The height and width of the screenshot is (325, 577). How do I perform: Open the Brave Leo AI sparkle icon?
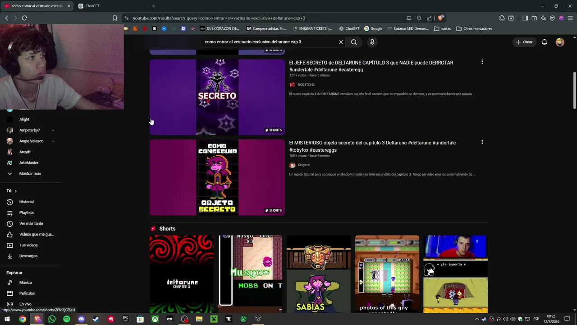click(x=543, y=18)
